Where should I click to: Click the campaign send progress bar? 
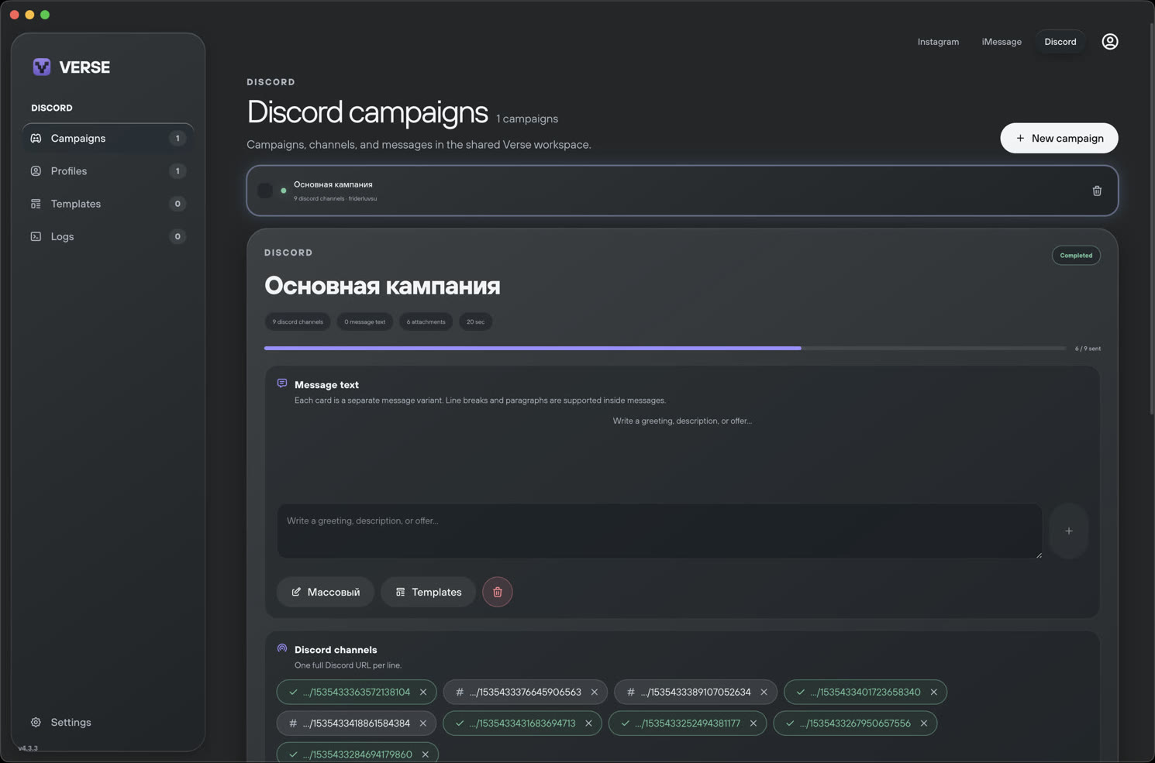coord(665,349)
